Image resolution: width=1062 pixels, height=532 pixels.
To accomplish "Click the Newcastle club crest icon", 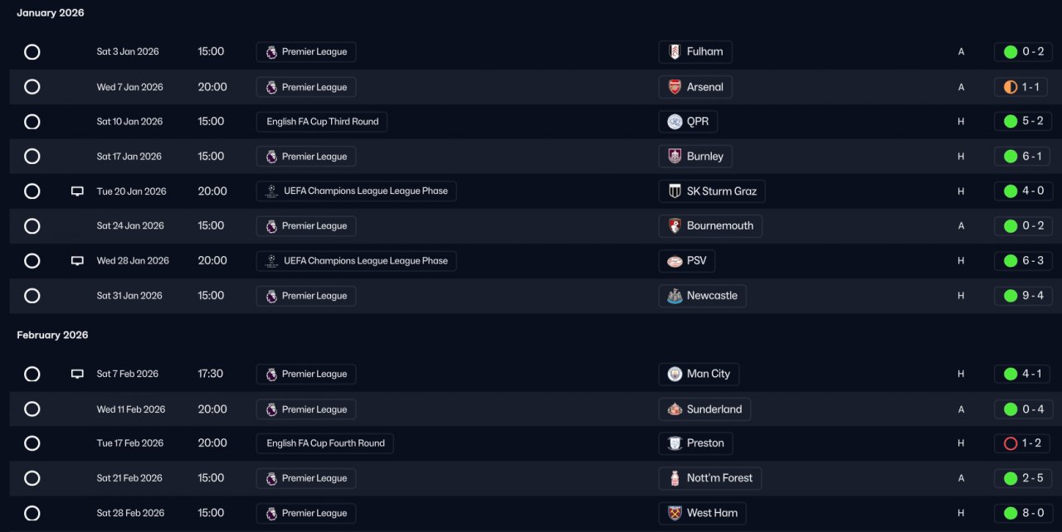I will point(675,296).
